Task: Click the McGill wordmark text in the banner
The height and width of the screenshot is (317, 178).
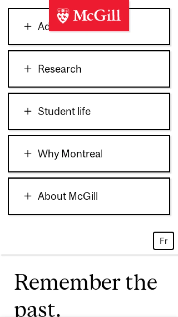Action: pyautogui.click(x=97, y=15)
